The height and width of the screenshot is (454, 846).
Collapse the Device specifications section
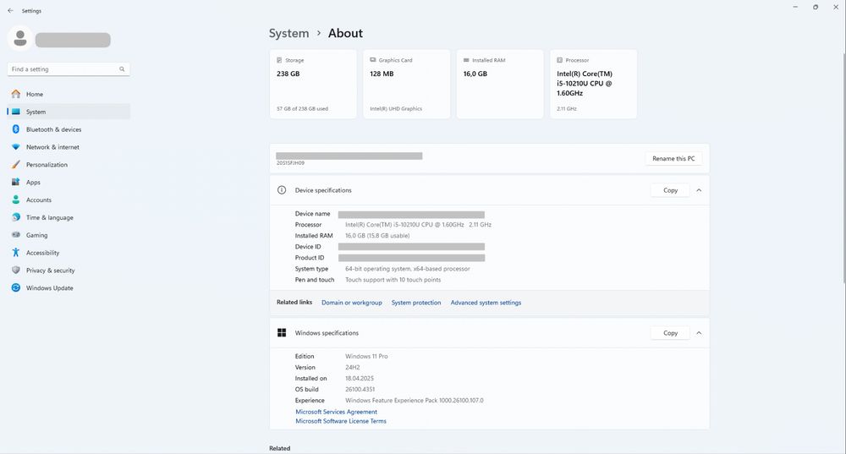pos(699,190)
